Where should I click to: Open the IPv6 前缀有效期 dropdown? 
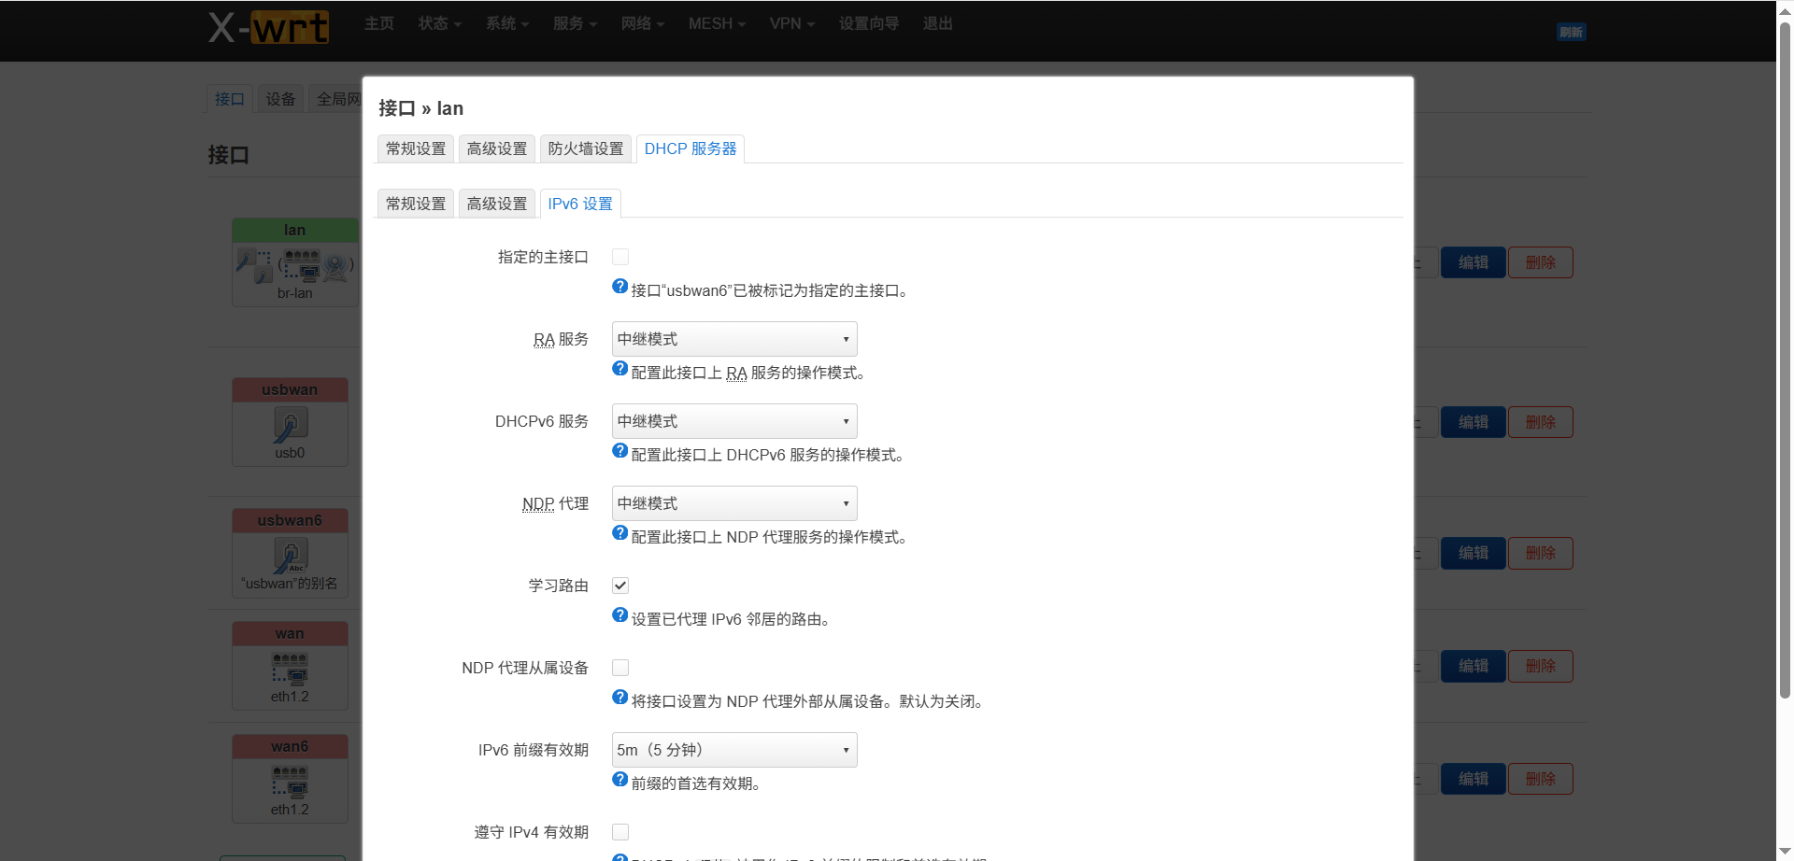point(733,749)
